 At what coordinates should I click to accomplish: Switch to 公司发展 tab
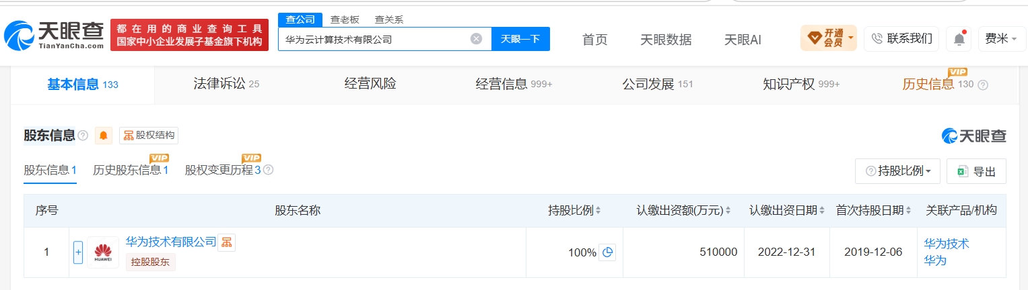click(x=658, y=85)
